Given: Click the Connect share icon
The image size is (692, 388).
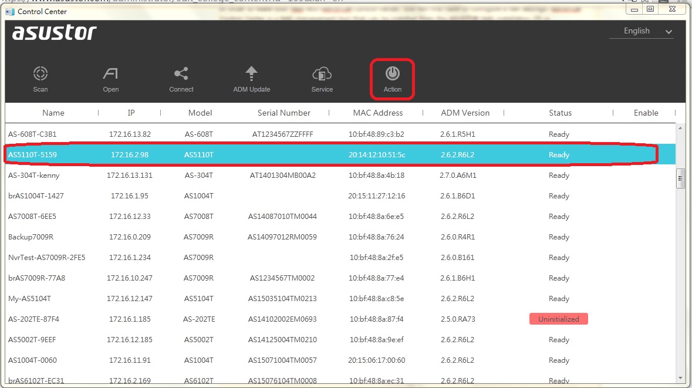Looking at the screenshot, I should [x=181, y=74].
